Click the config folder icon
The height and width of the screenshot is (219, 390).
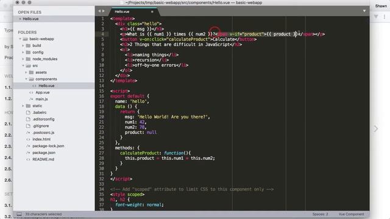(28, 52)
